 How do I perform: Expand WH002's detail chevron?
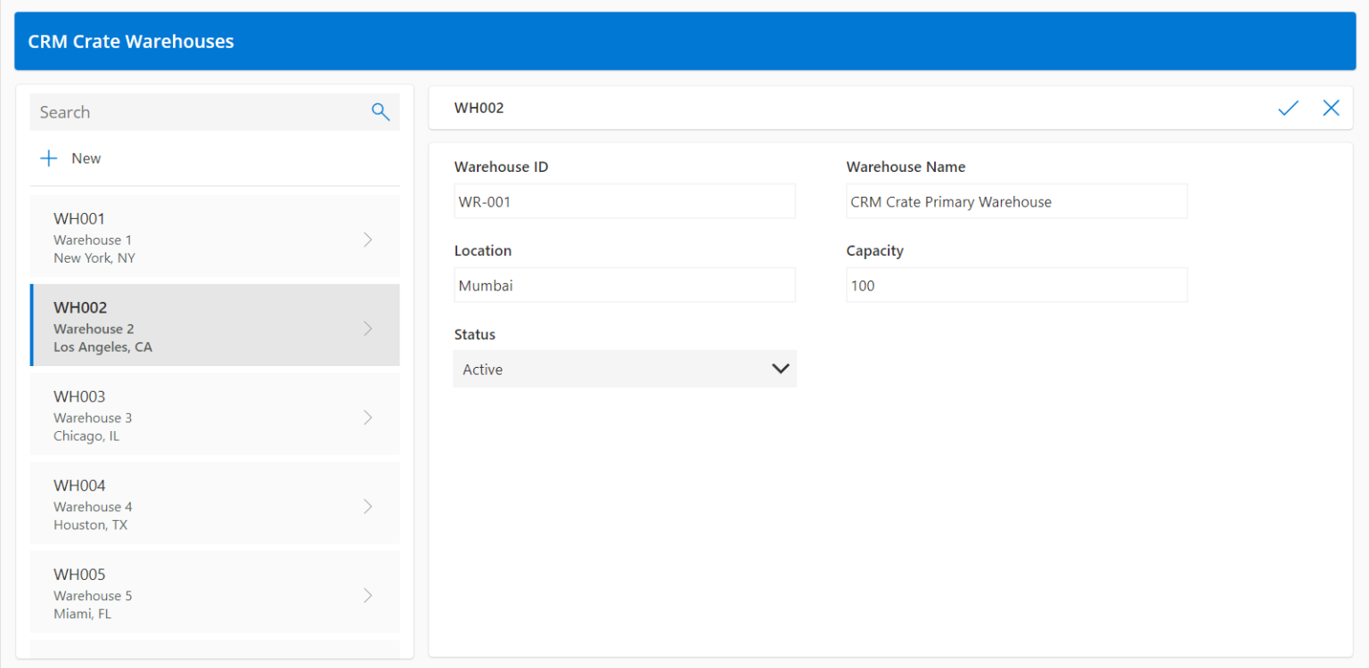368,327
